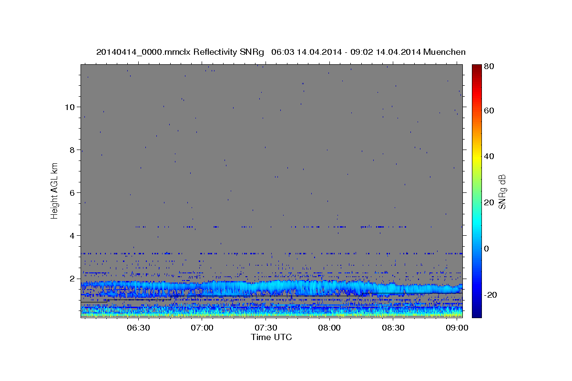
Task: Click the height tick label 2
Action: click(x=72, y=278)
